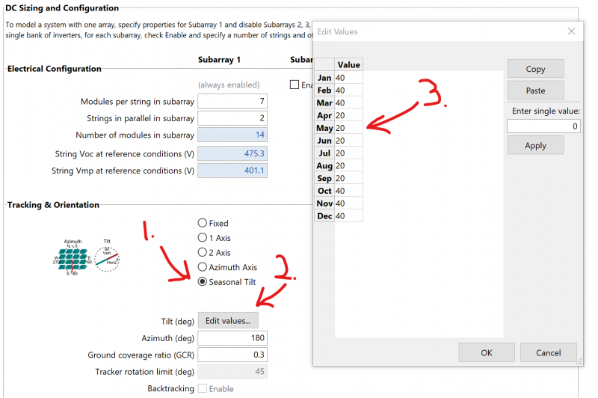Confirm the dialog with OK

coord(486,352)
